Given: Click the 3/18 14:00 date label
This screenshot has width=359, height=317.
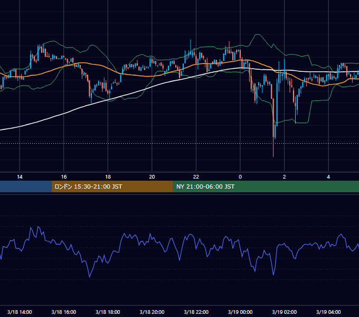Looking at the screenshot, I should pos(20,312).
